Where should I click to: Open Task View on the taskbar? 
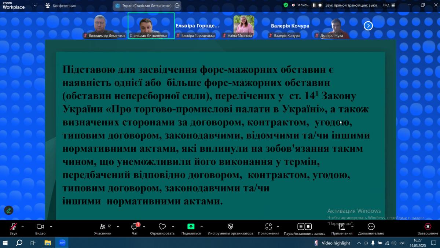(33, 243)
